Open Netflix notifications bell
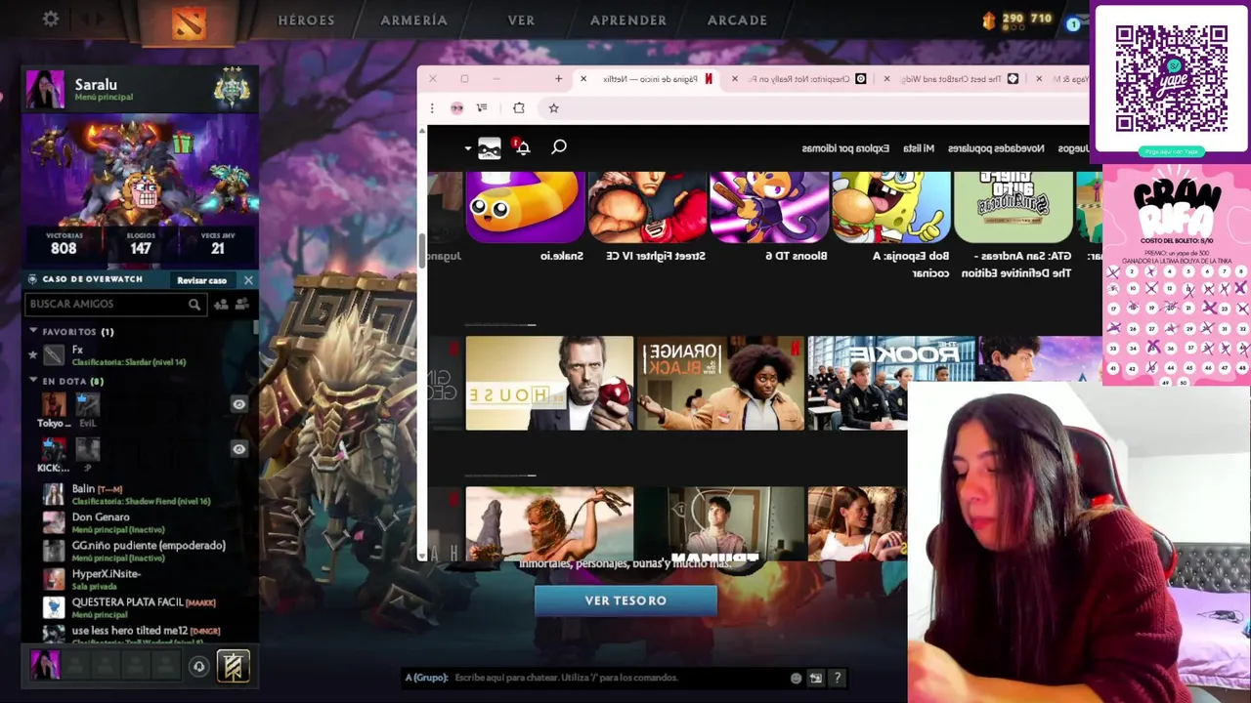The height and width of the screenshot is (703, 1251). click(523, 147)
